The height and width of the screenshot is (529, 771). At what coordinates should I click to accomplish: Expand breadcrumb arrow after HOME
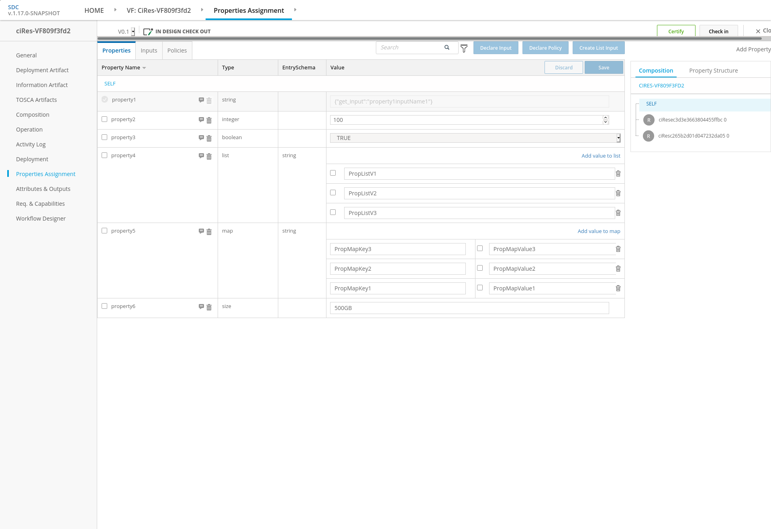(115, 10)
